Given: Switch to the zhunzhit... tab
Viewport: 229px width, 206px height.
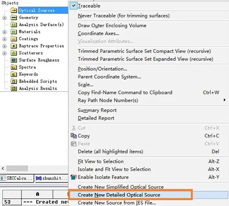Looking at the screenshot, I should coord(52,178).
